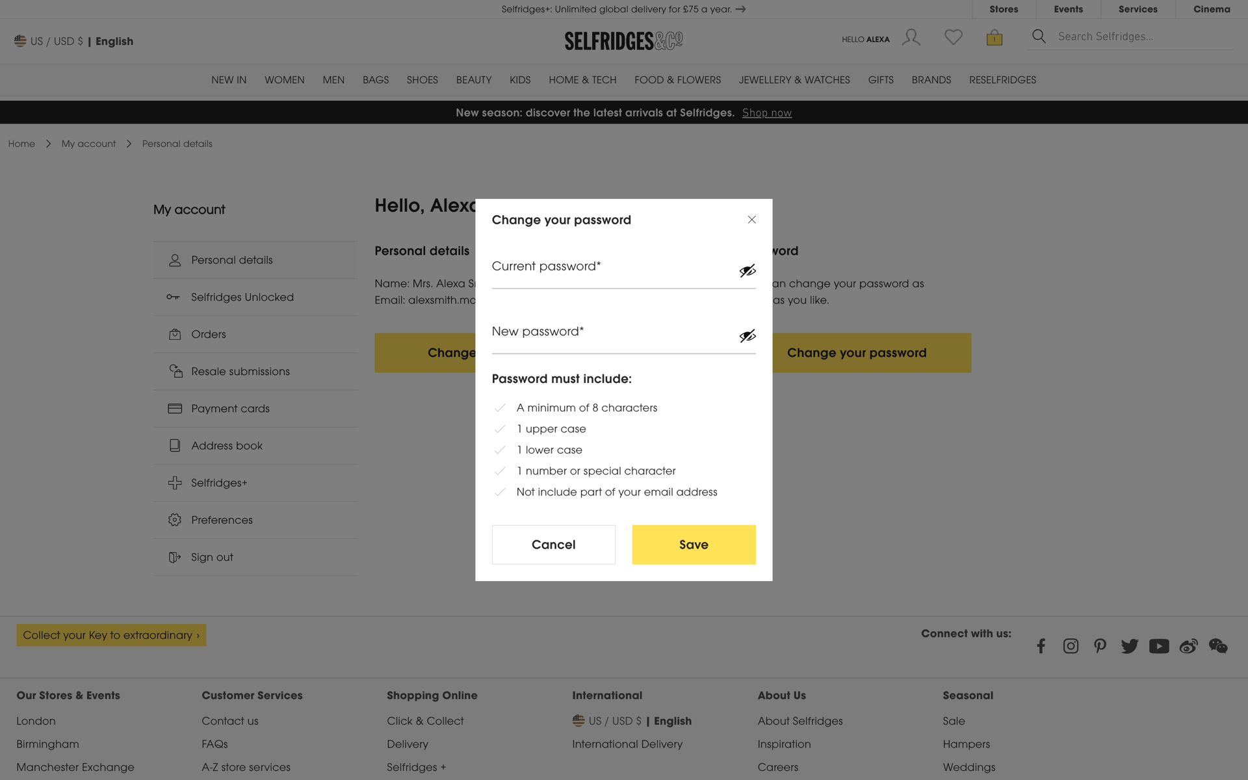Go to My account breadcrumb
Screen dimensions: 1248x780
tap(88, 144)
